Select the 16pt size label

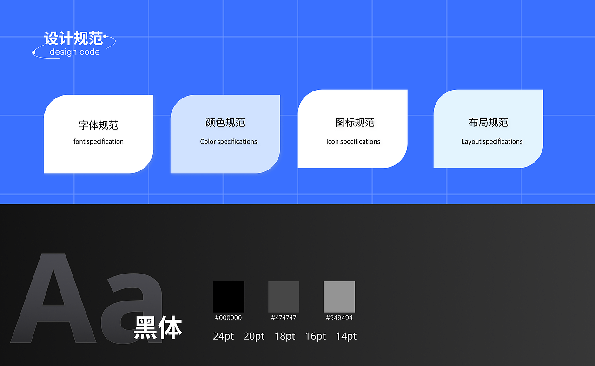316,336
